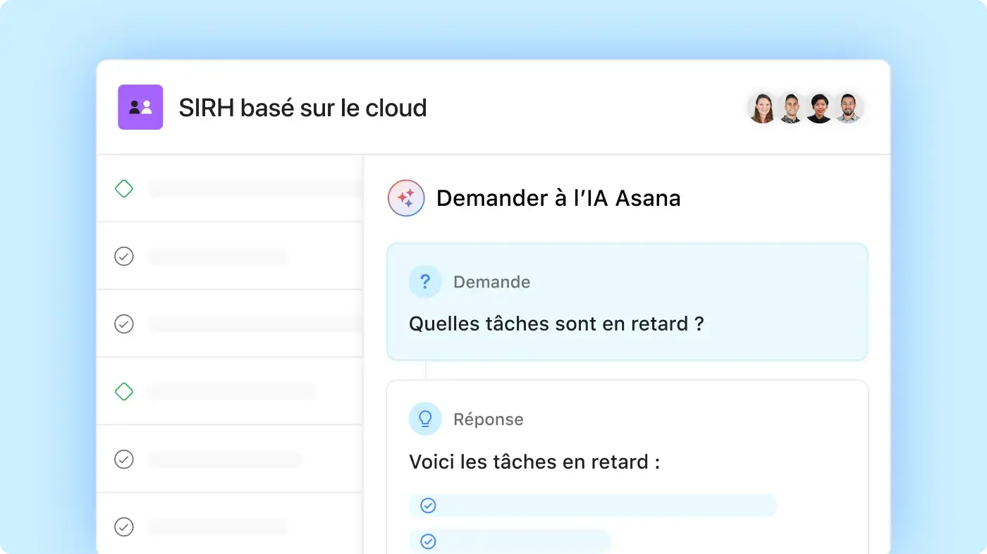The width and height of the screenshot is (987, 554).
Task: Complete the task directly below the top milestone
Action: pyautogui.click(x=124, y=256)
